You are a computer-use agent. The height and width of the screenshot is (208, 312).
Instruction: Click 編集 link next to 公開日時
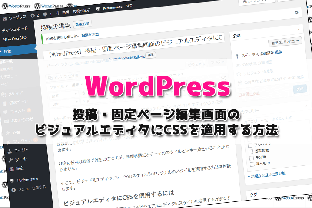pos(300,77)
